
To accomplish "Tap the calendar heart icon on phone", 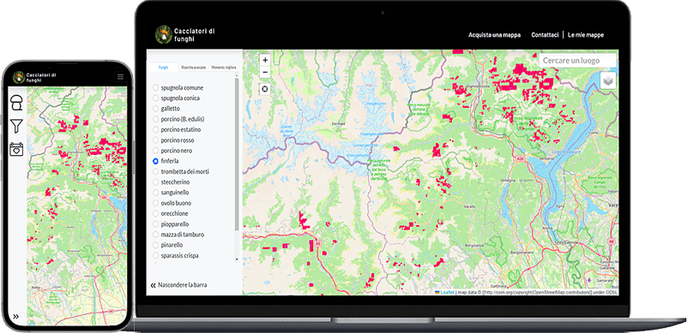I will point(16,149).
